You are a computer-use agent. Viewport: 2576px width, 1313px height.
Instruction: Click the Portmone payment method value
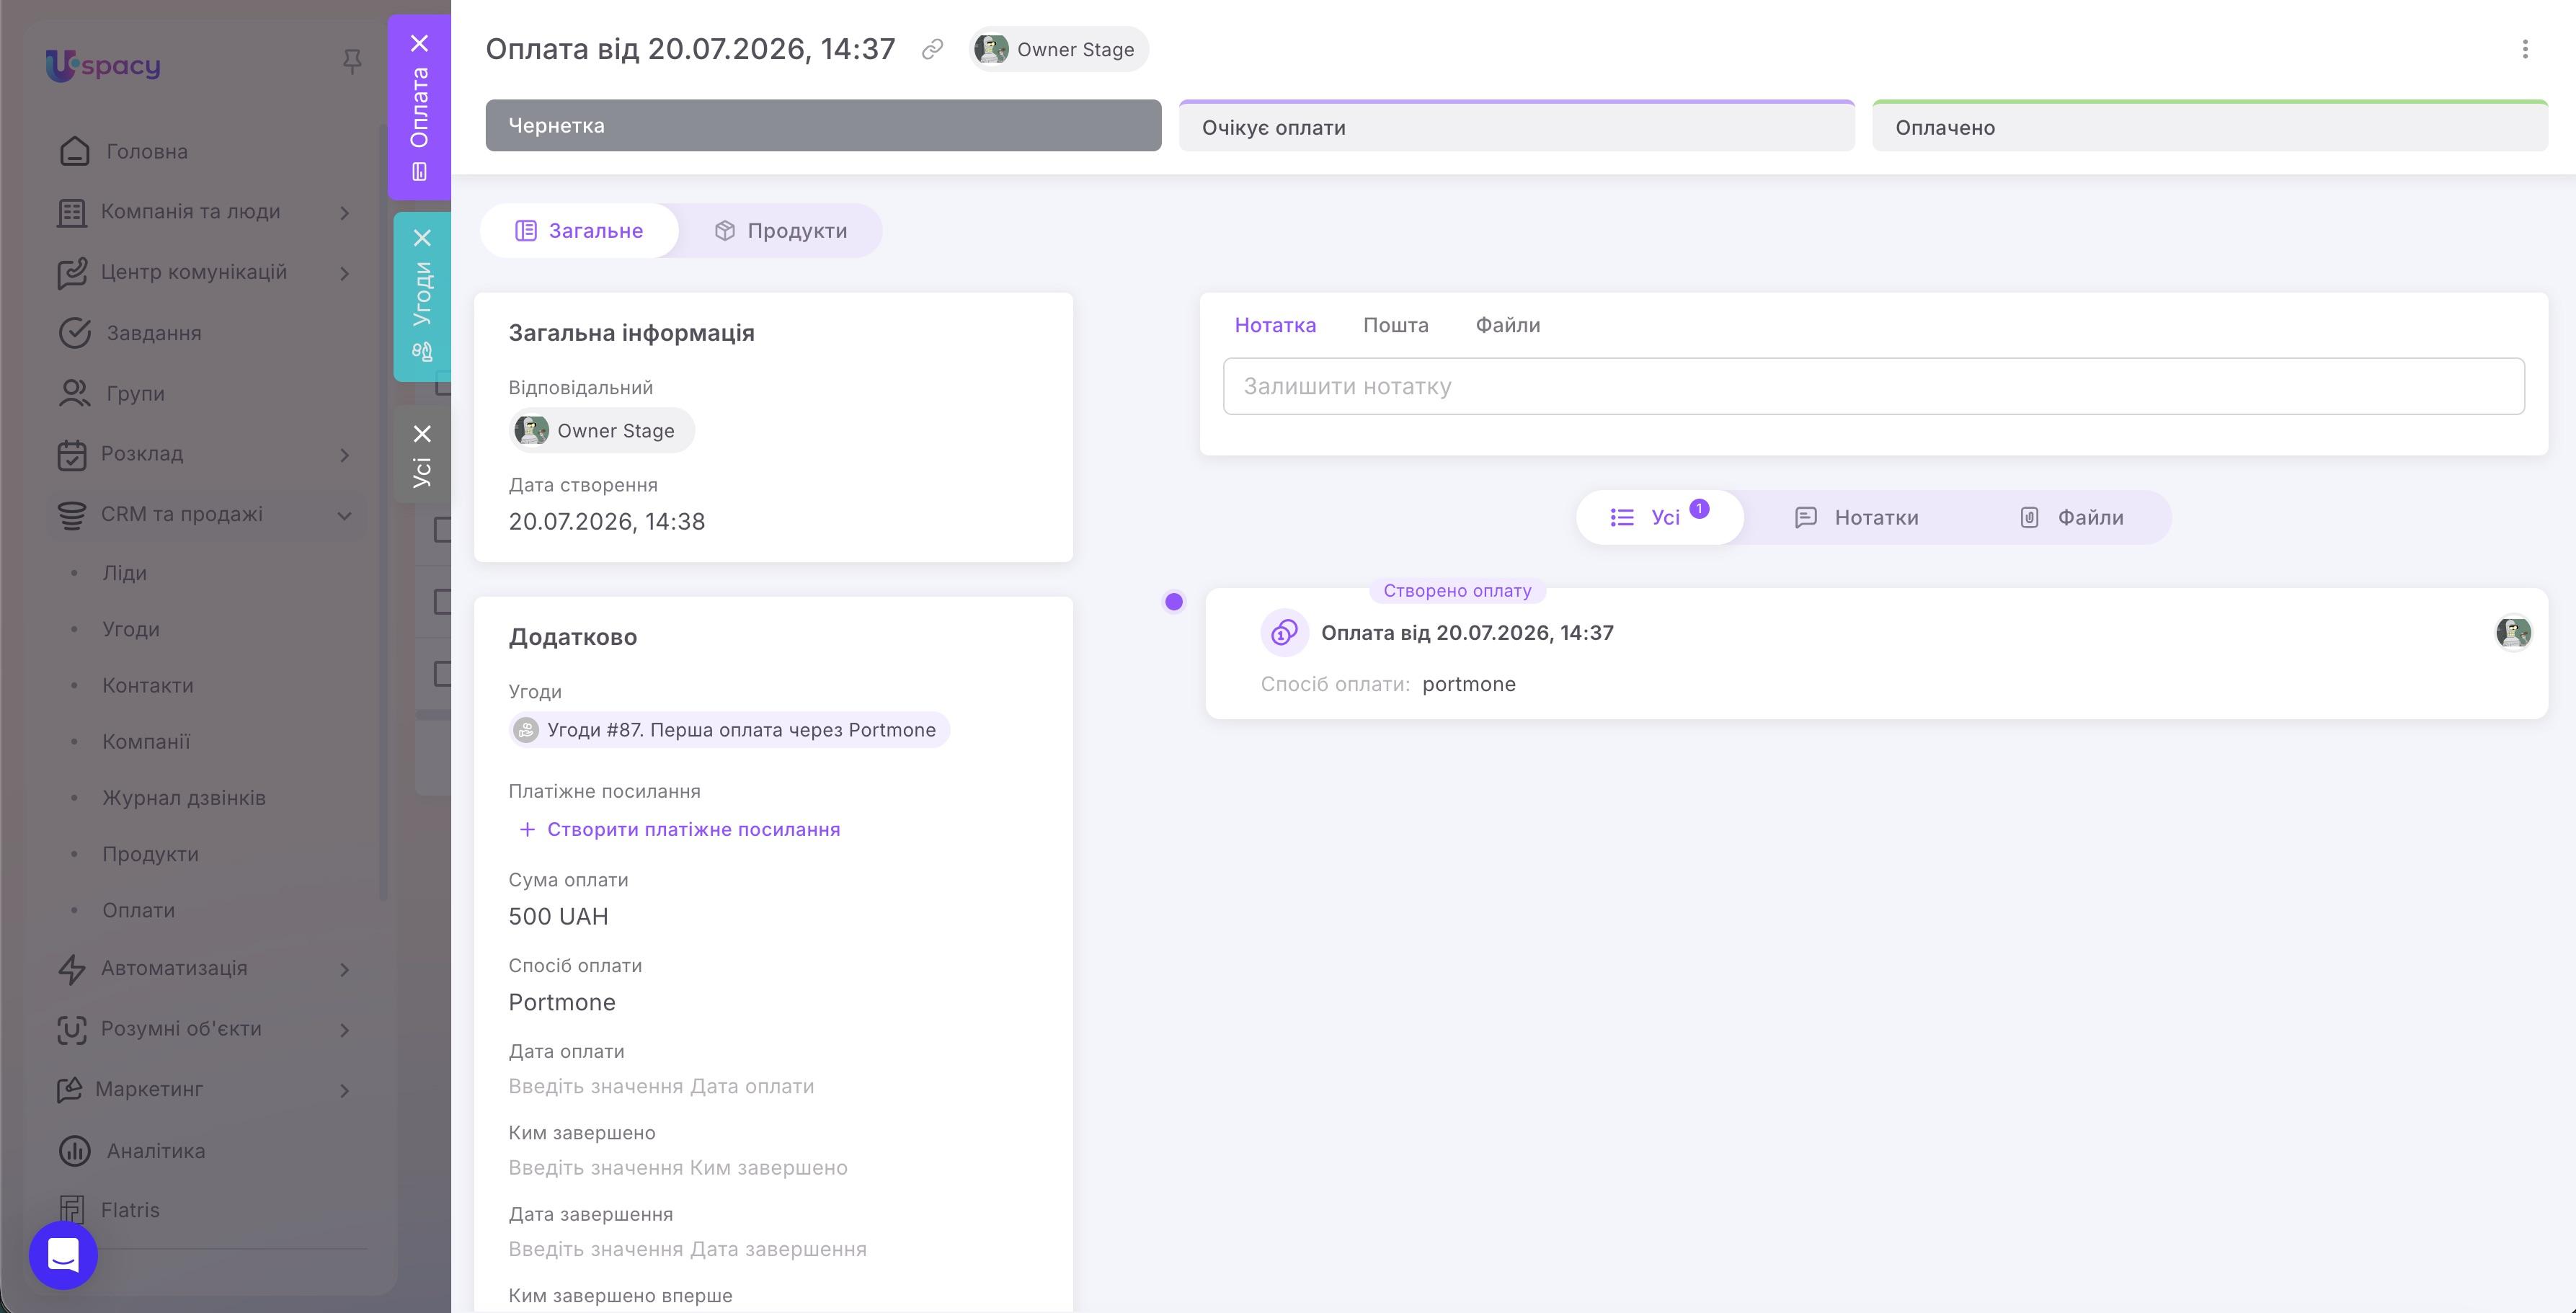point(562,1002)
